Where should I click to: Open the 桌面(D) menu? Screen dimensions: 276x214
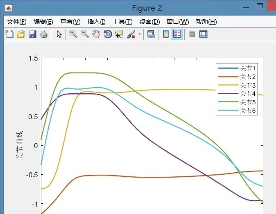pyautogui.click(x=149, y=22)
